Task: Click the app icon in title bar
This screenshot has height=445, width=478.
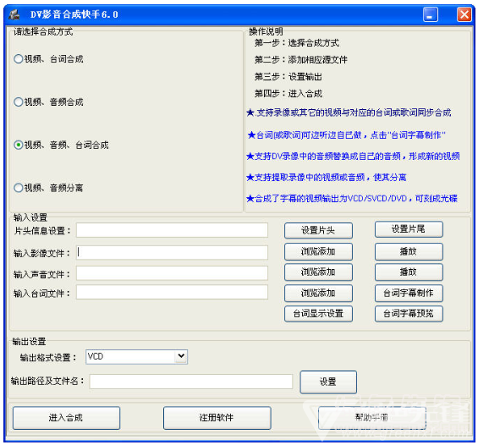Action: pyautogui.click(x=14, y=14)
